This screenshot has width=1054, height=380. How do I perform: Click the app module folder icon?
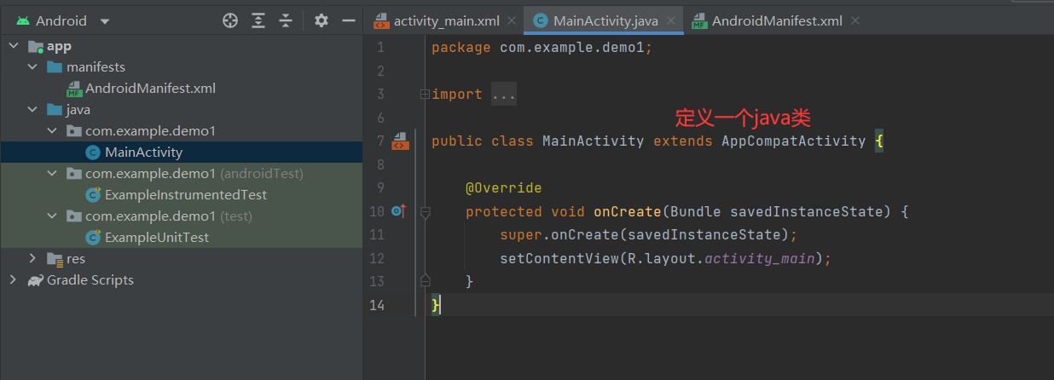(36, 46)
